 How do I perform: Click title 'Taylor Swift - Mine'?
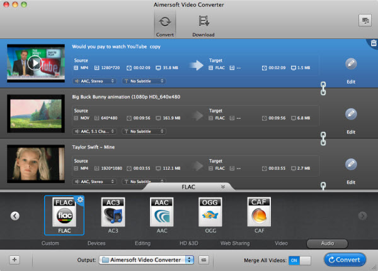point(93,147)
